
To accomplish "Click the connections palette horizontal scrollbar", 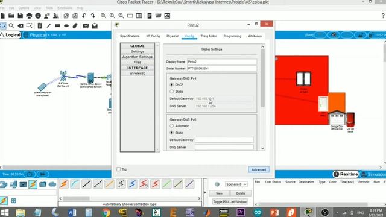I will tap(76, 198).
